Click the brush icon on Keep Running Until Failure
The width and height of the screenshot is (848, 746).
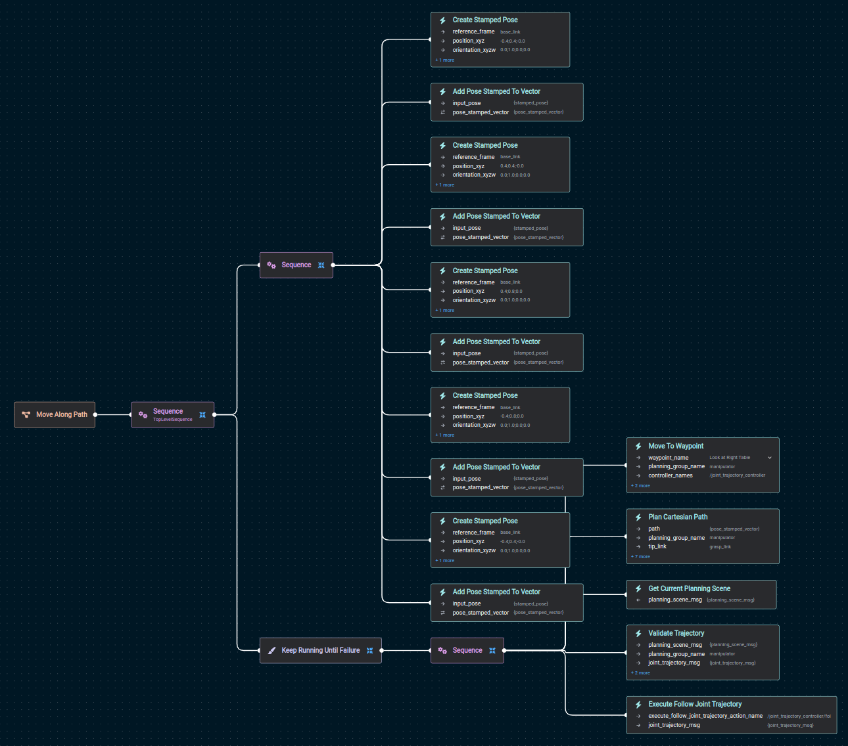tap(272, 650)
